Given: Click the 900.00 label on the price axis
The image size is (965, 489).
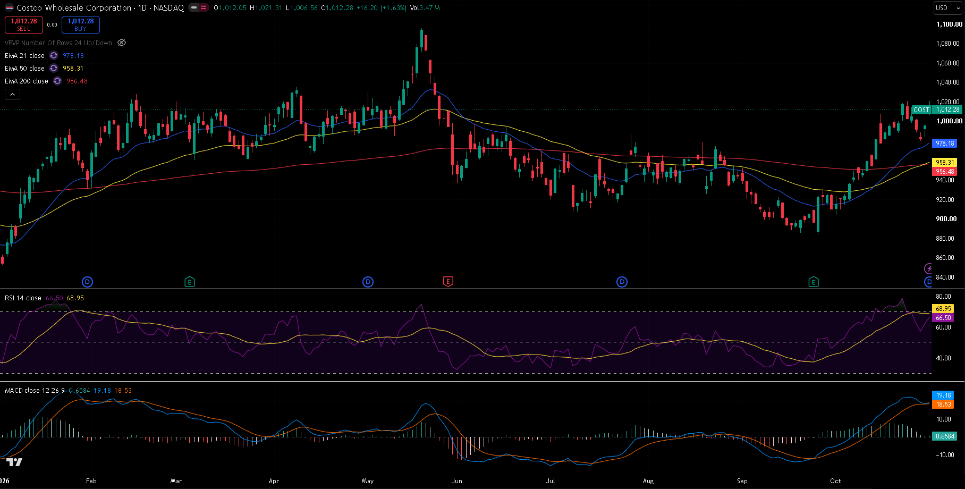Looking at the screenshot, I should (x=946, y=218).
